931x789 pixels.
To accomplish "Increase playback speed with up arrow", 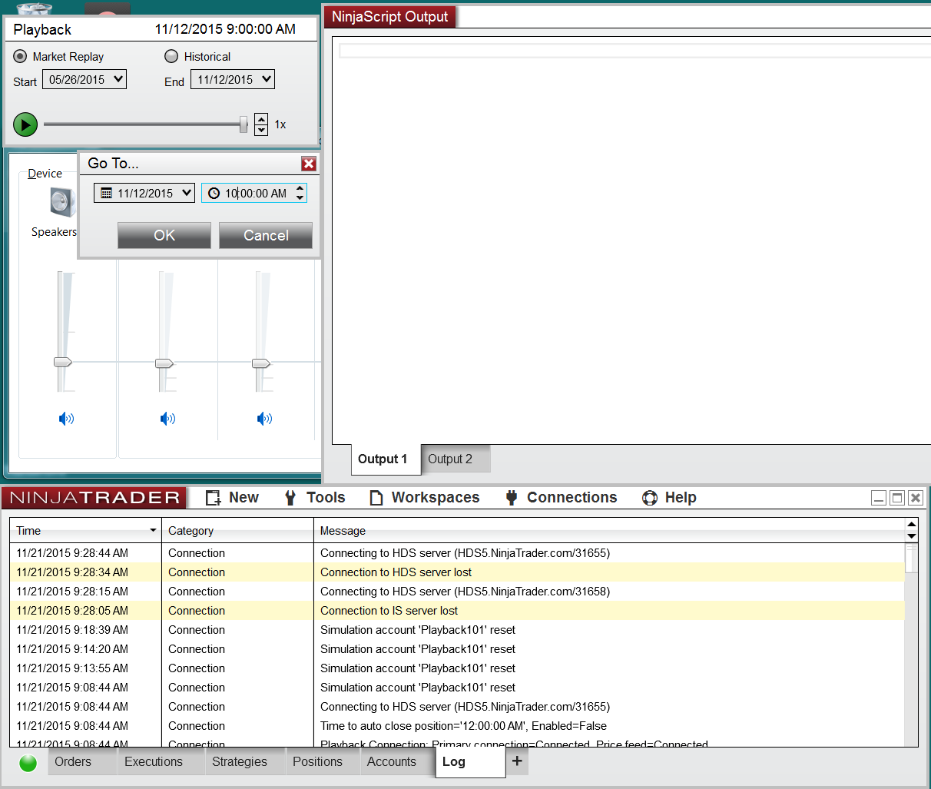I will coord(261,119).
